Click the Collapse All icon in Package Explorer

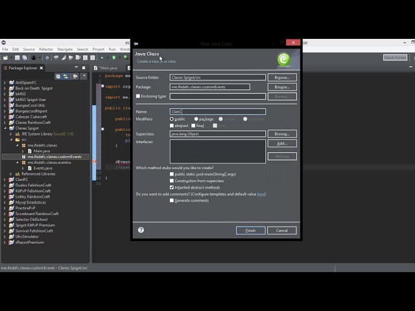pos(58,76)
